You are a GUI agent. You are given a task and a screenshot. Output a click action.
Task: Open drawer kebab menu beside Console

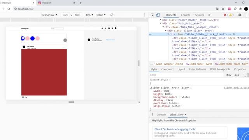(x=152, y=115)
